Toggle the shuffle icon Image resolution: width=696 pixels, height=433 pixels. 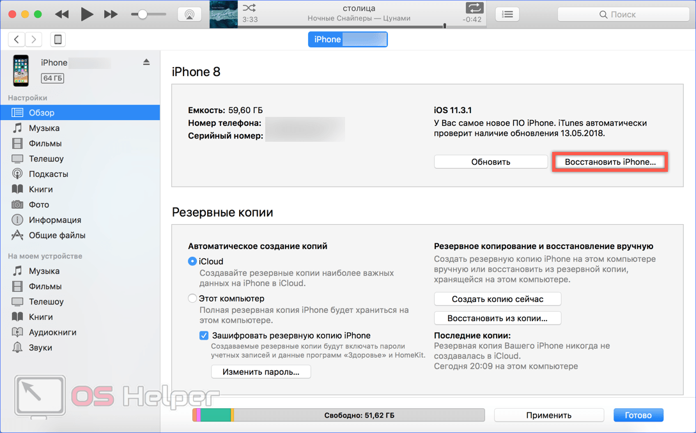click(249, 8)
